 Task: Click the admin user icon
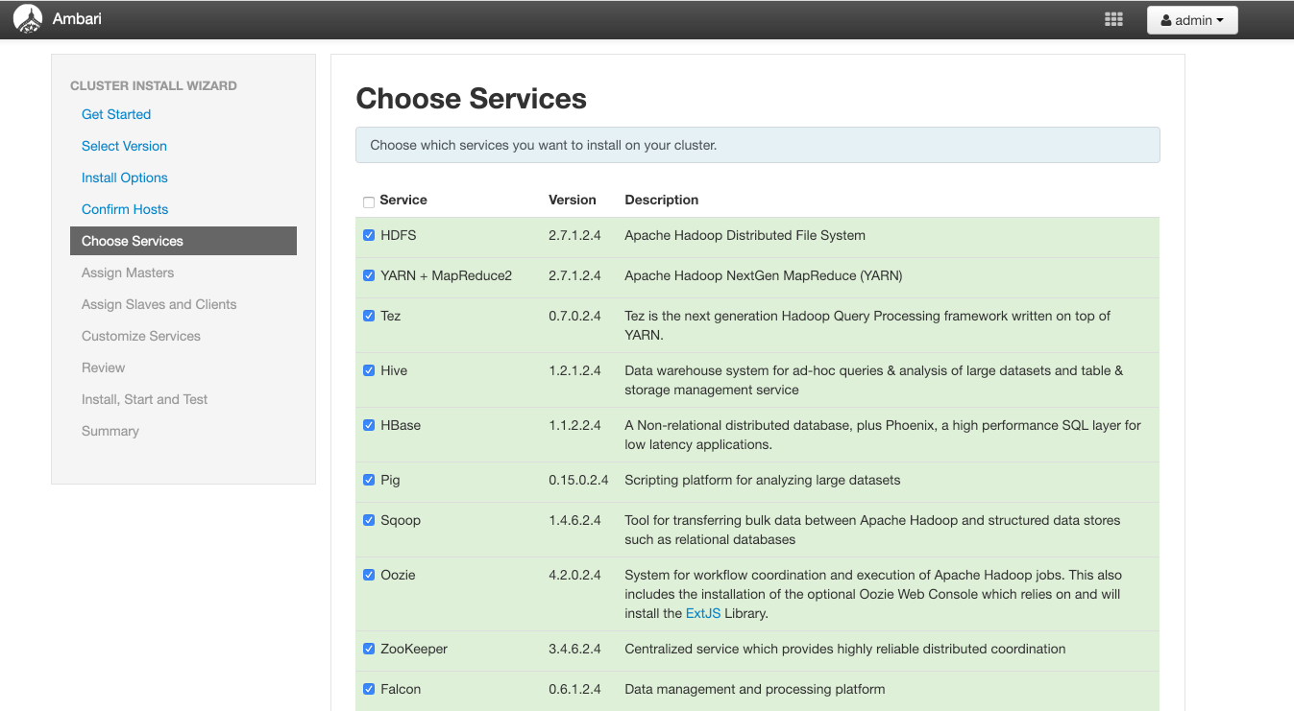(1168, 19)
